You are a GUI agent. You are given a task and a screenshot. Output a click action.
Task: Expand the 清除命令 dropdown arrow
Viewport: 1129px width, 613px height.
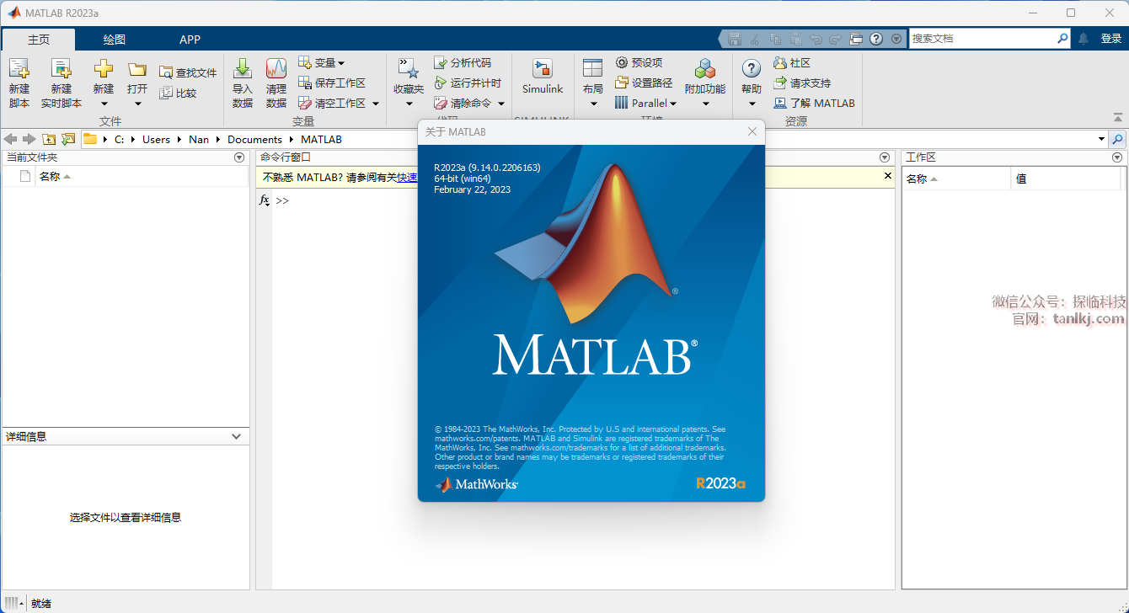pyautogui.click(x=501, y=104)
